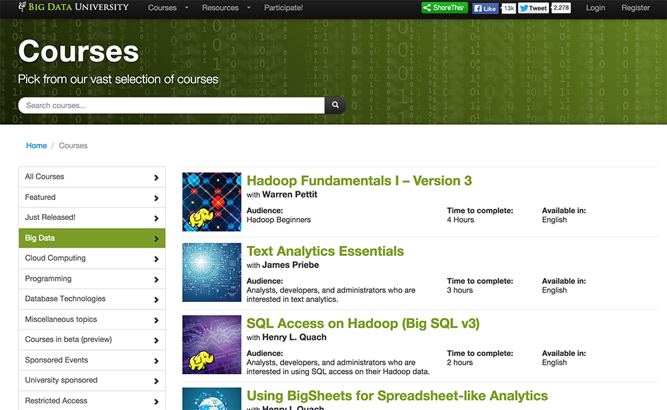Image resolution: width=667 pixels, height=410 pixels.
Task: Focus the Search courses input field
Action: 171,105
